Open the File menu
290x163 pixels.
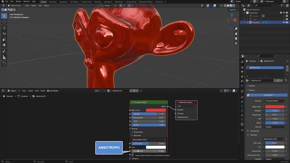(x=7, y=1)
